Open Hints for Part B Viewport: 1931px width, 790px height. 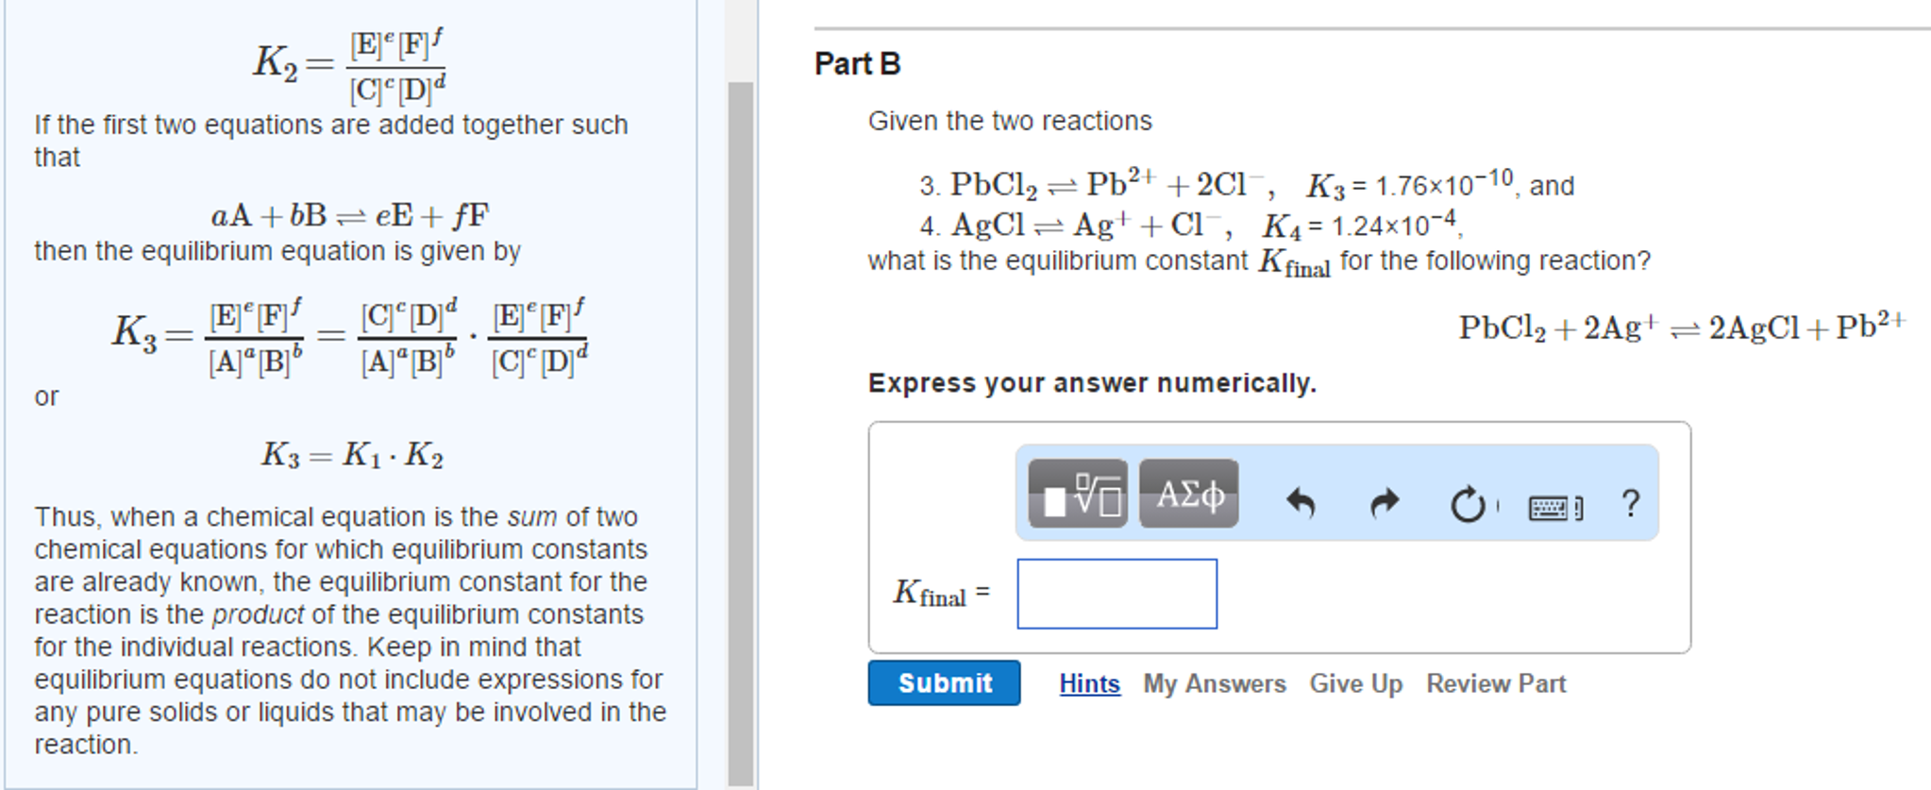click(x=1087, y=683)
